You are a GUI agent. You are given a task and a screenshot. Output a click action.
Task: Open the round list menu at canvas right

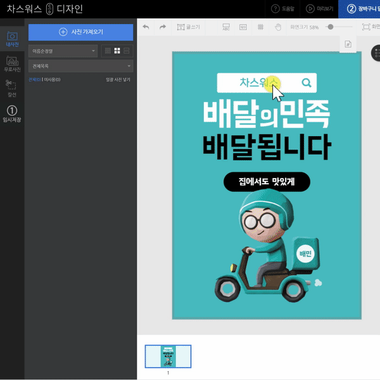point(376,53)
